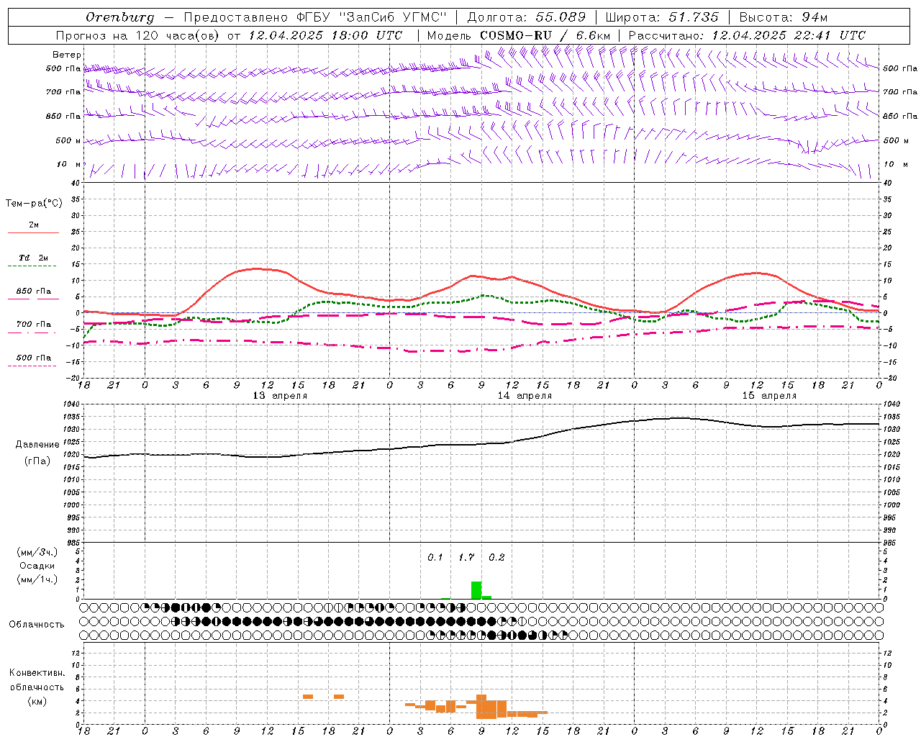
Task: Click the short green precipitation bar under 0.2
Action: (486, 597)
